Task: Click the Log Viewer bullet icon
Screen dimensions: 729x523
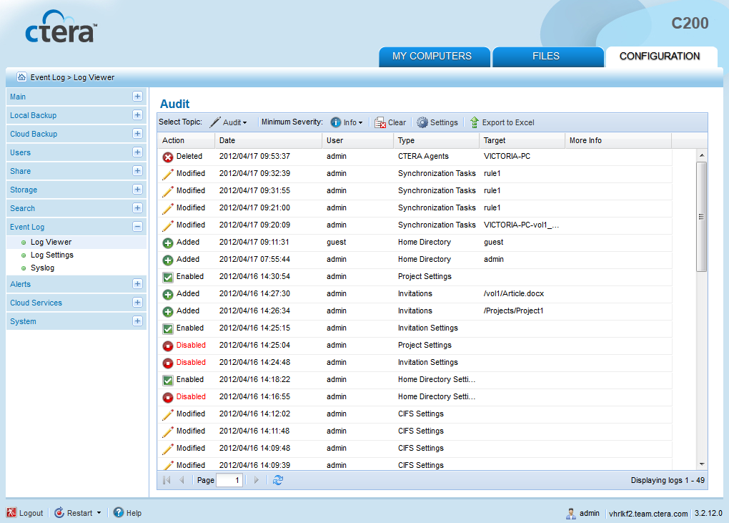Action: (x=24, y=243)
